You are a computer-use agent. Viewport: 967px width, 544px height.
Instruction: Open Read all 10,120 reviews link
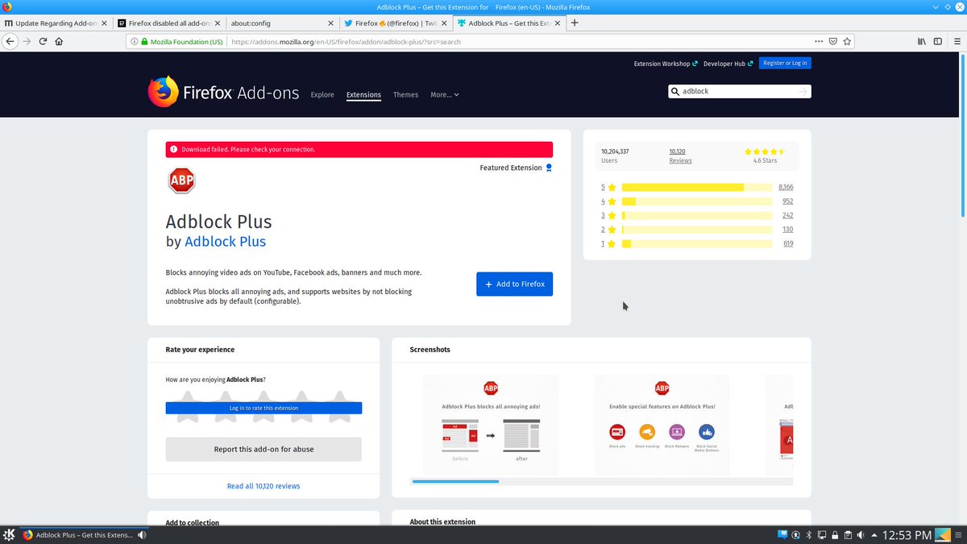264,486
